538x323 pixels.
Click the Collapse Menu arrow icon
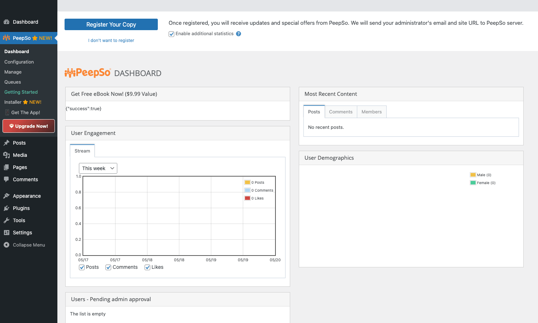pyautogui.click(x=6, y=245)
